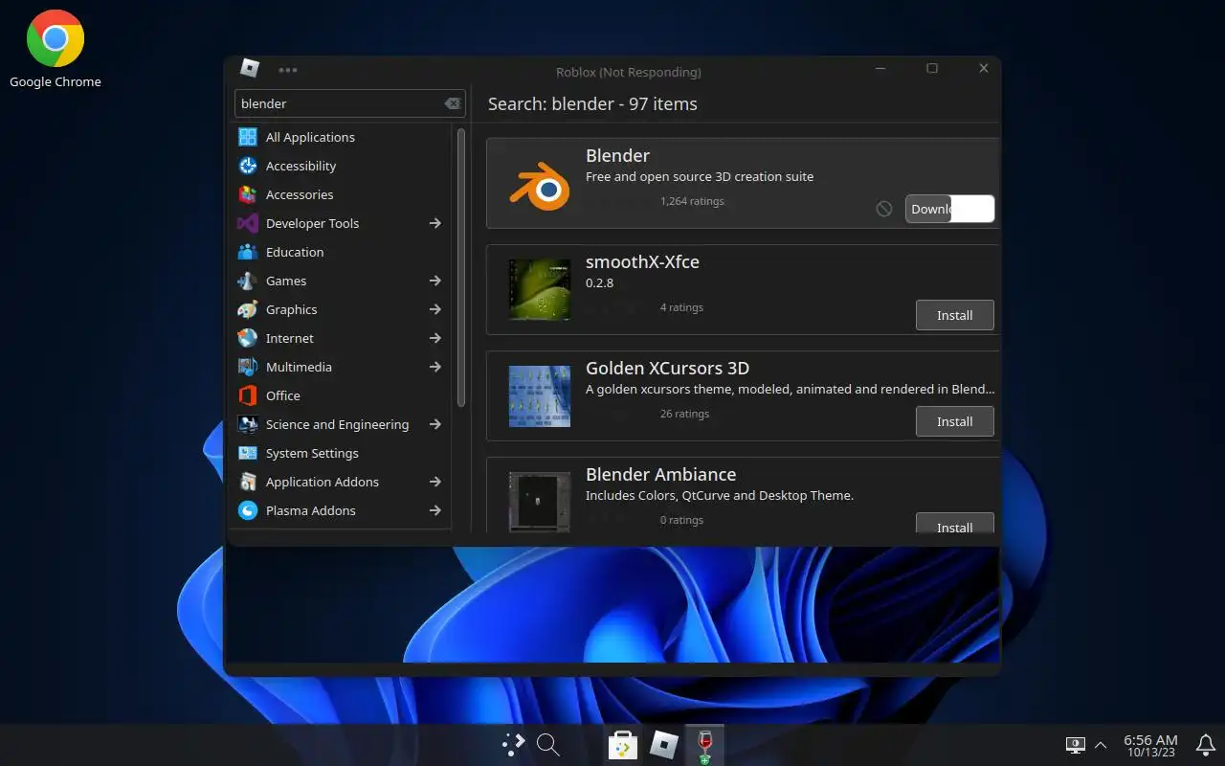This screenshot has width=1225, height=766.
Task: Click the wine glass taskbar icon
Action: coord(705,745)
